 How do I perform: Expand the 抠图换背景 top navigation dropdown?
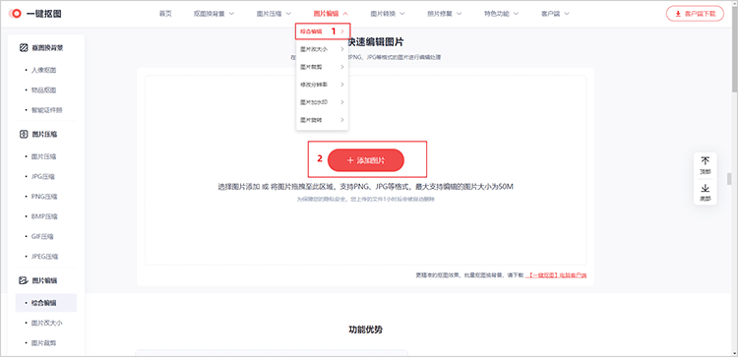pos(214,14)
